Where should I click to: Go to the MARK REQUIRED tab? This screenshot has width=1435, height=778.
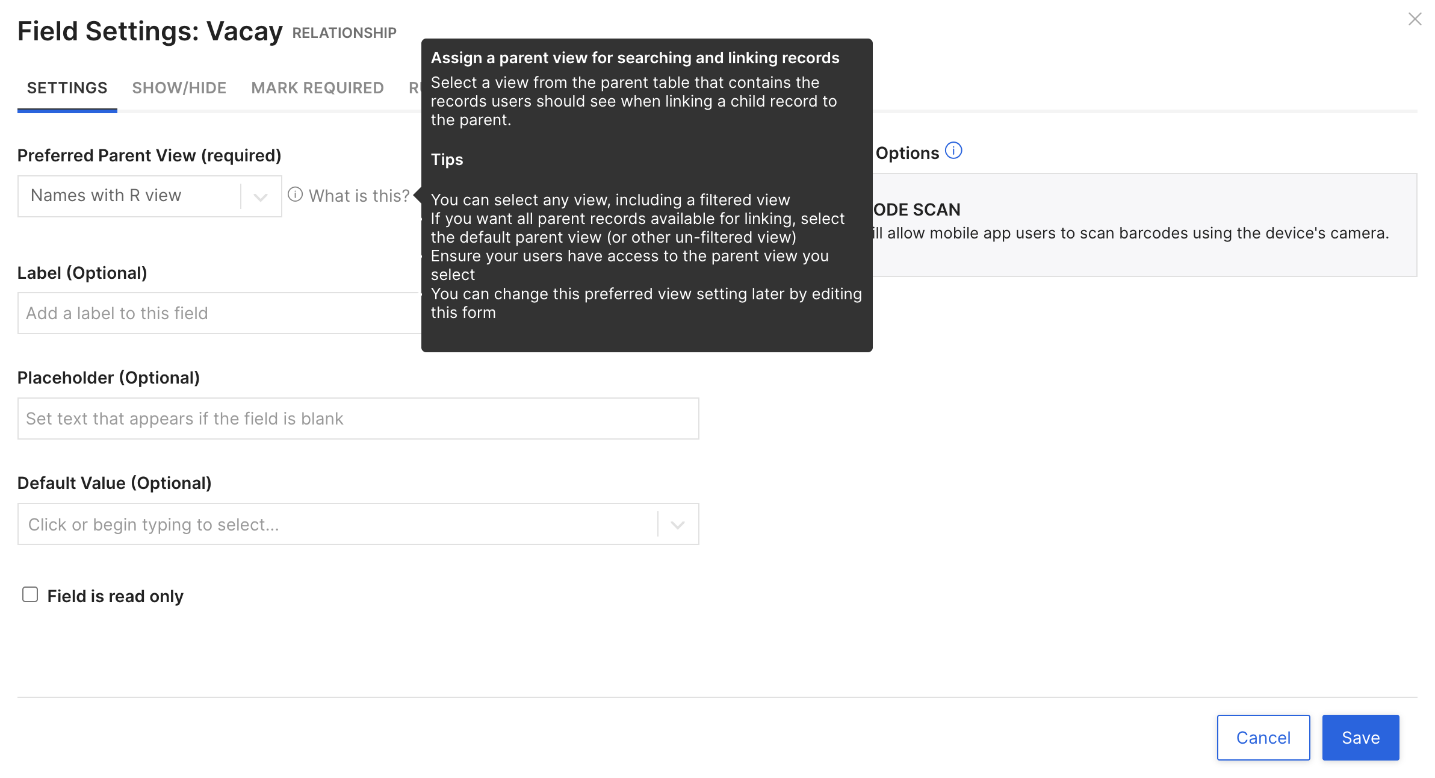317,88
